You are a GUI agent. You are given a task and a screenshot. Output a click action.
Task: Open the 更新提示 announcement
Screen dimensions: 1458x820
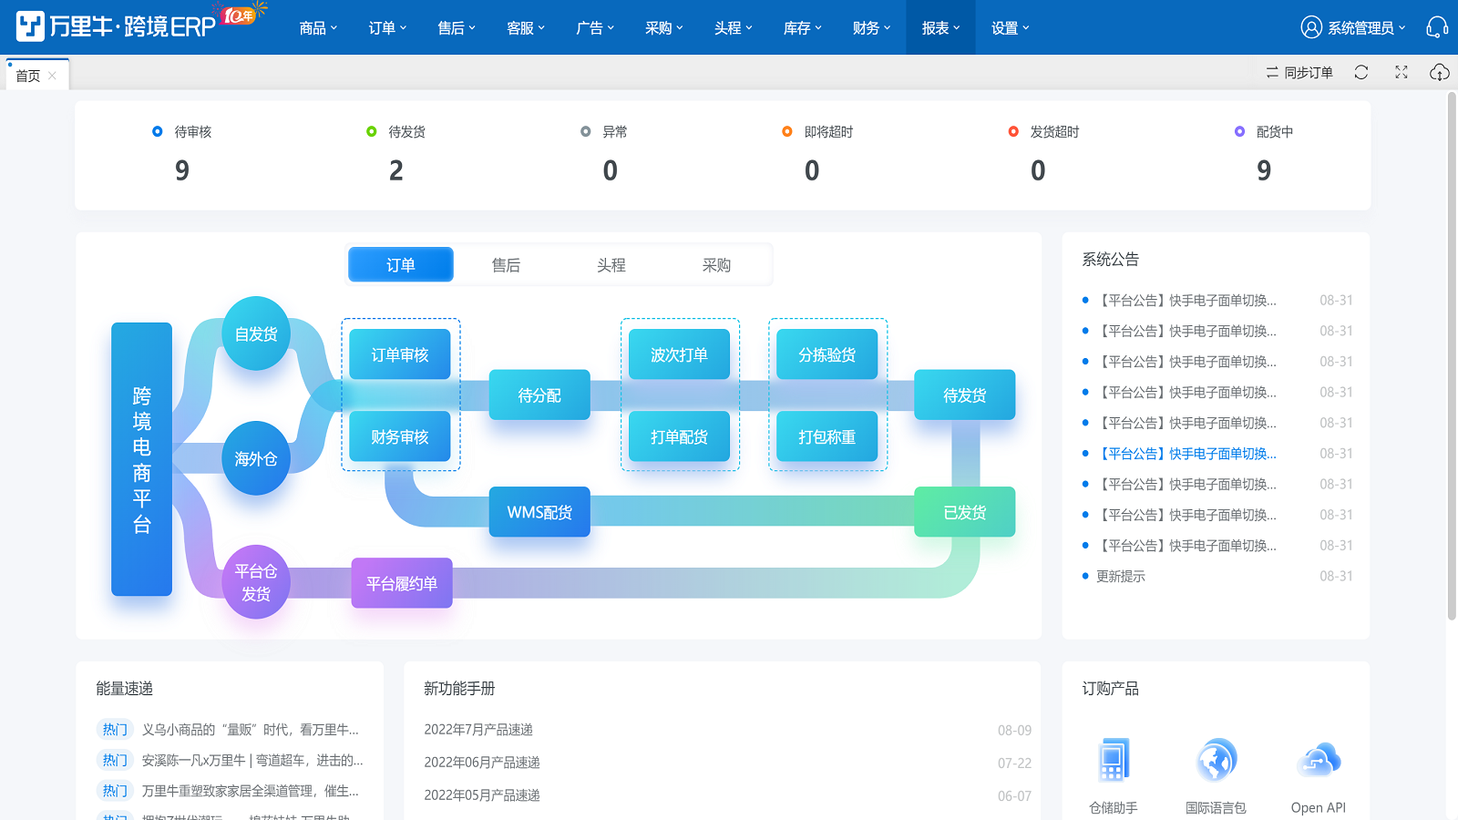click(x=1121, y=576)
